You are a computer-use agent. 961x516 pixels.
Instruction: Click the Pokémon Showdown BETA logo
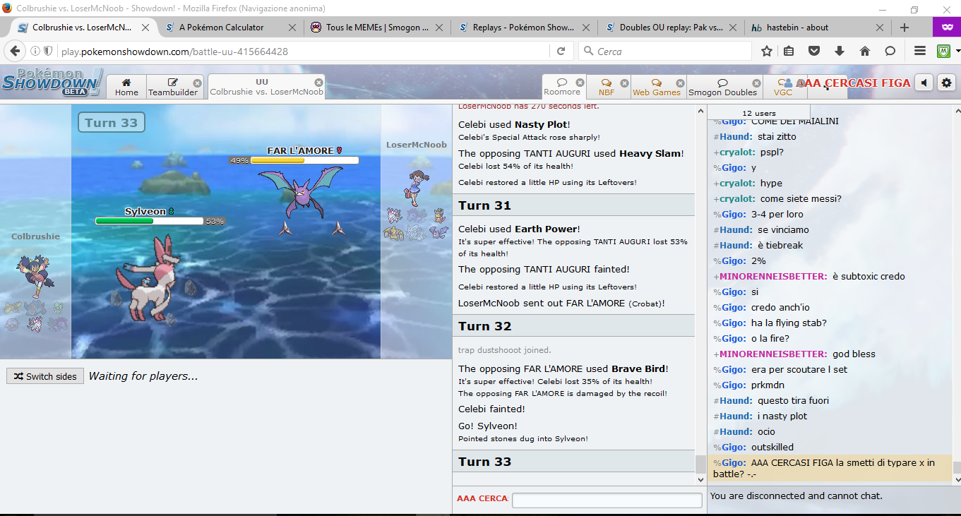click(52, 83)
